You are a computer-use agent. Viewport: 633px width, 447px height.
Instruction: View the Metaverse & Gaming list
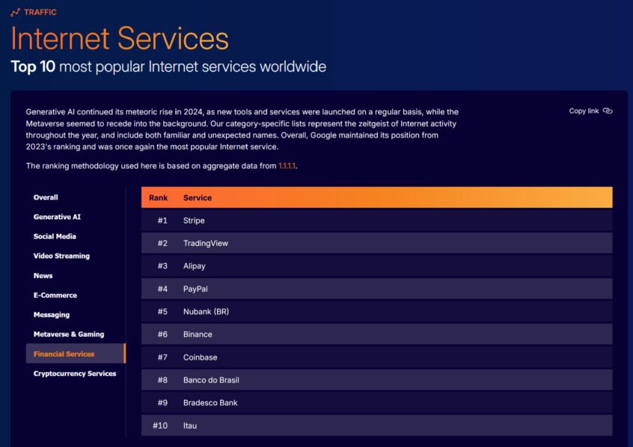point(69,334)
